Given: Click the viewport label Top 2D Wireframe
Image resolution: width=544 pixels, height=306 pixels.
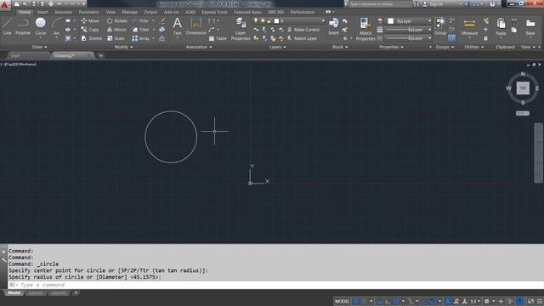Looking at the screenshot, I should point(19,65).
